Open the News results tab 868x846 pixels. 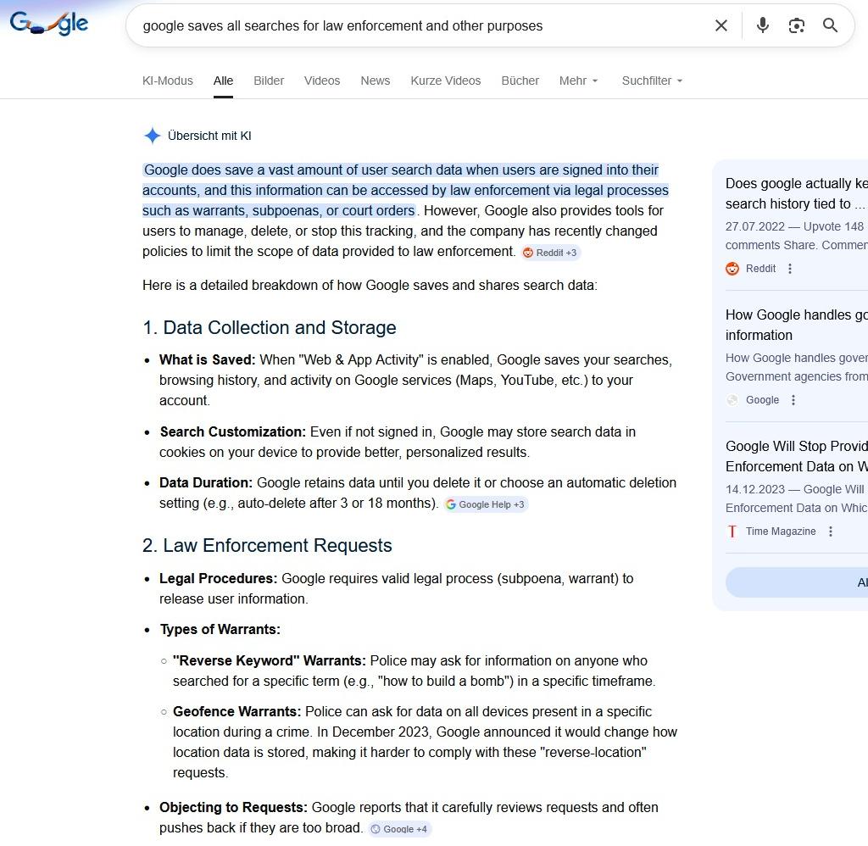tap(375, 81)
